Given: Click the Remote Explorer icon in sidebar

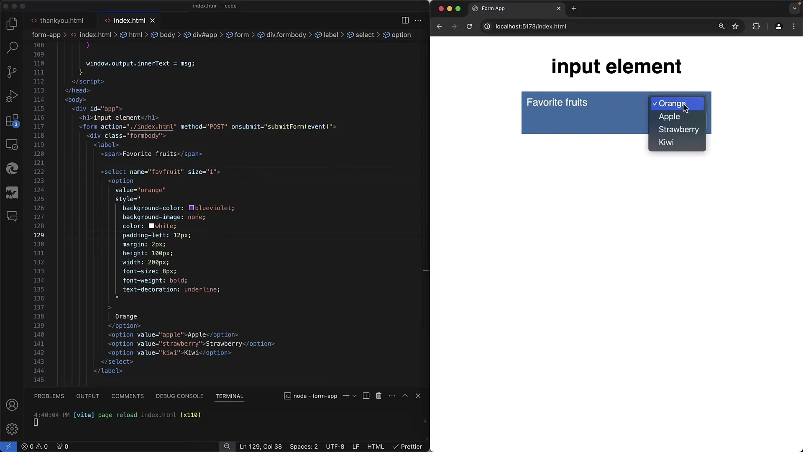Looking at the screenshot, I should pos(12,144).
